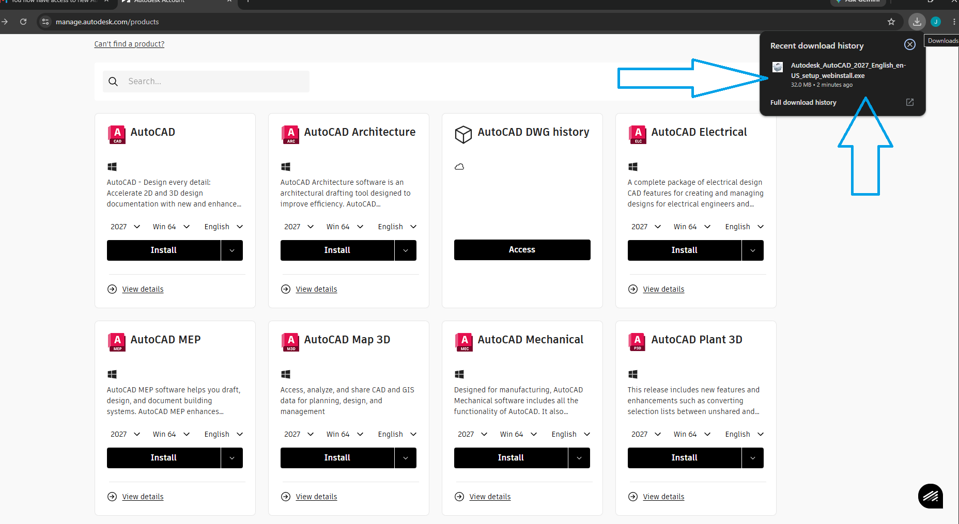Open the site information icon in address bar
Viewport: 959px width, 524px height.
pyautogui.click(x=45, y=22)
